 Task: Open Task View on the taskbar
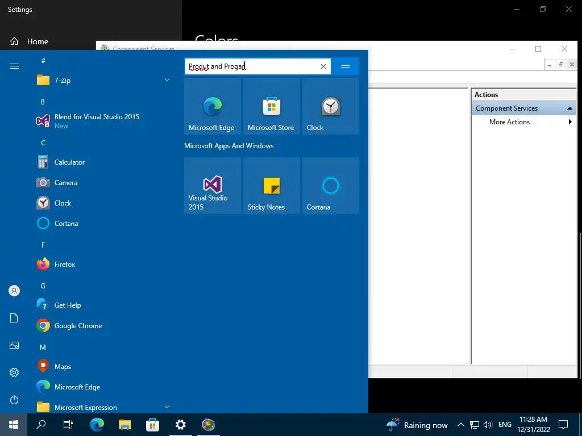(68, 425)
